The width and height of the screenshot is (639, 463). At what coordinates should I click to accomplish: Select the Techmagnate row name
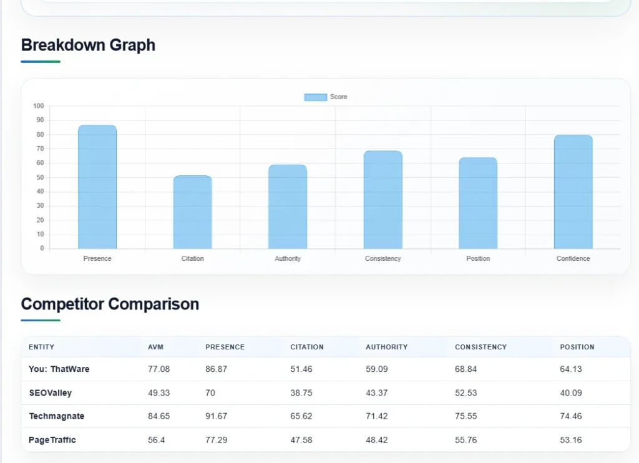pos(57,416)
